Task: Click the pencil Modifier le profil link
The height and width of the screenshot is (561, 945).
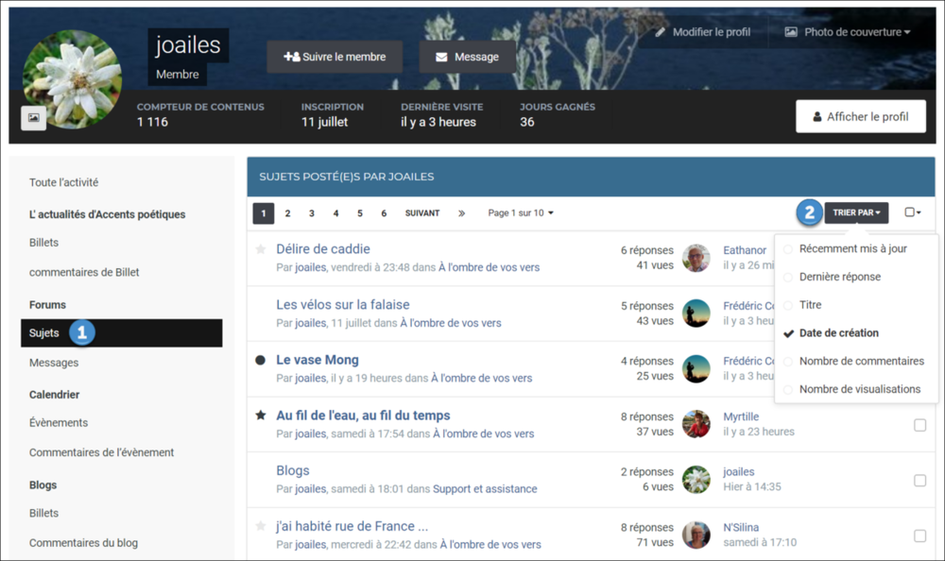Action: tap(703, 32)
